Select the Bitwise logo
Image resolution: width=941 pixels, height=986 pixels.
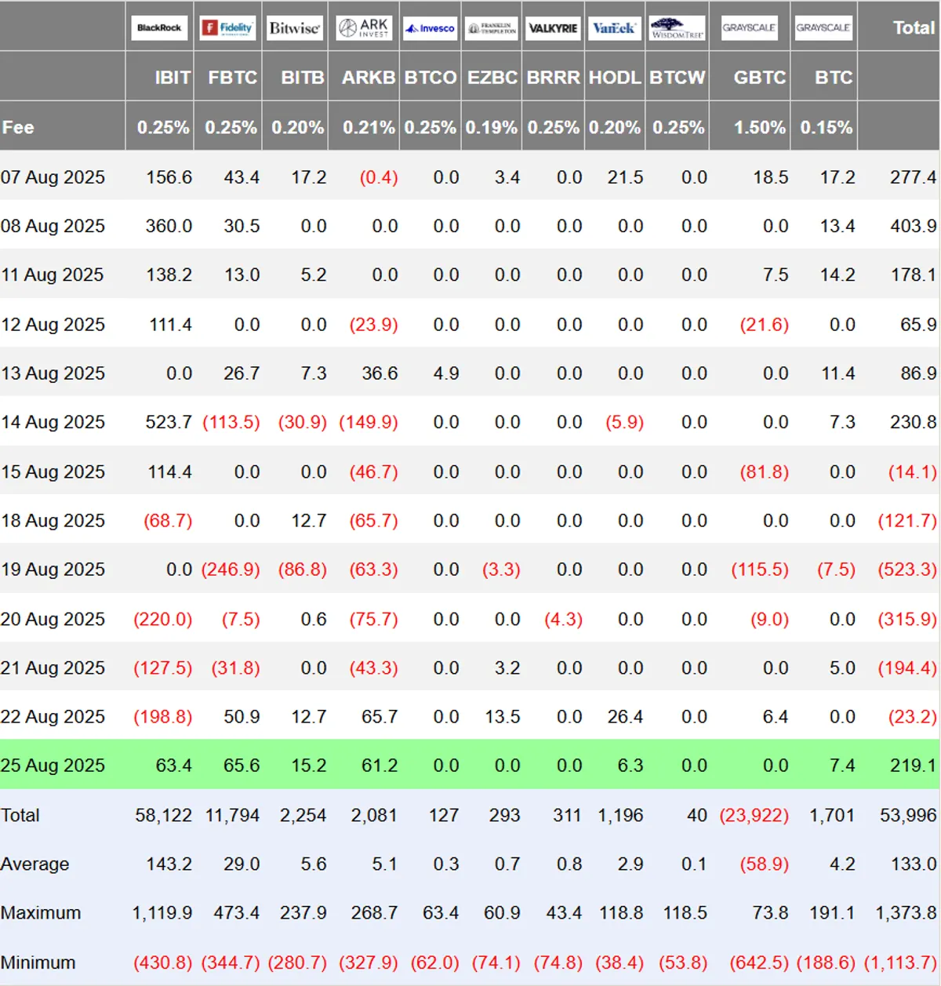[294, 27]
